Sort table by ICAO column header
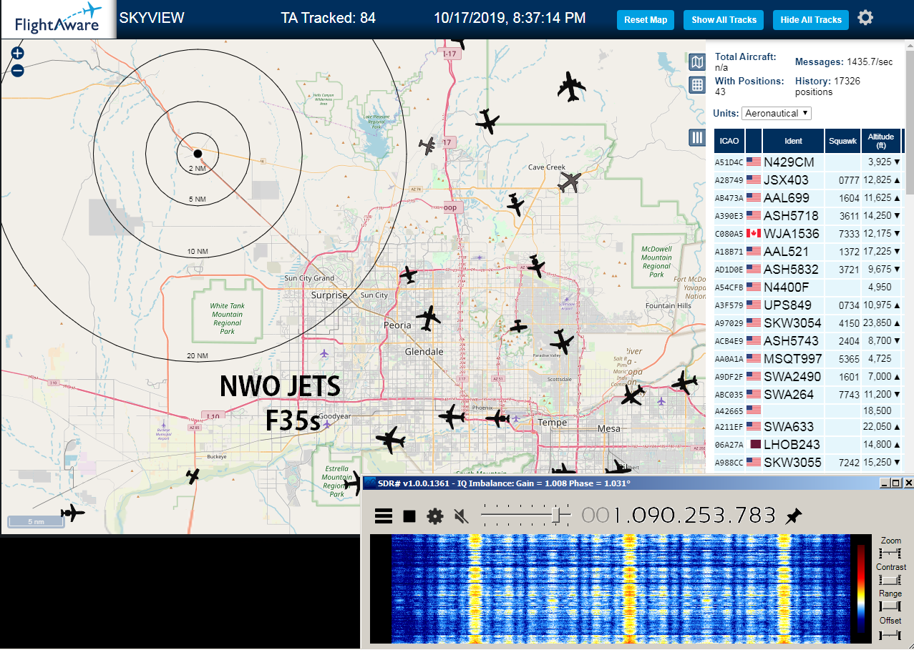 click(x=729, y=141)
